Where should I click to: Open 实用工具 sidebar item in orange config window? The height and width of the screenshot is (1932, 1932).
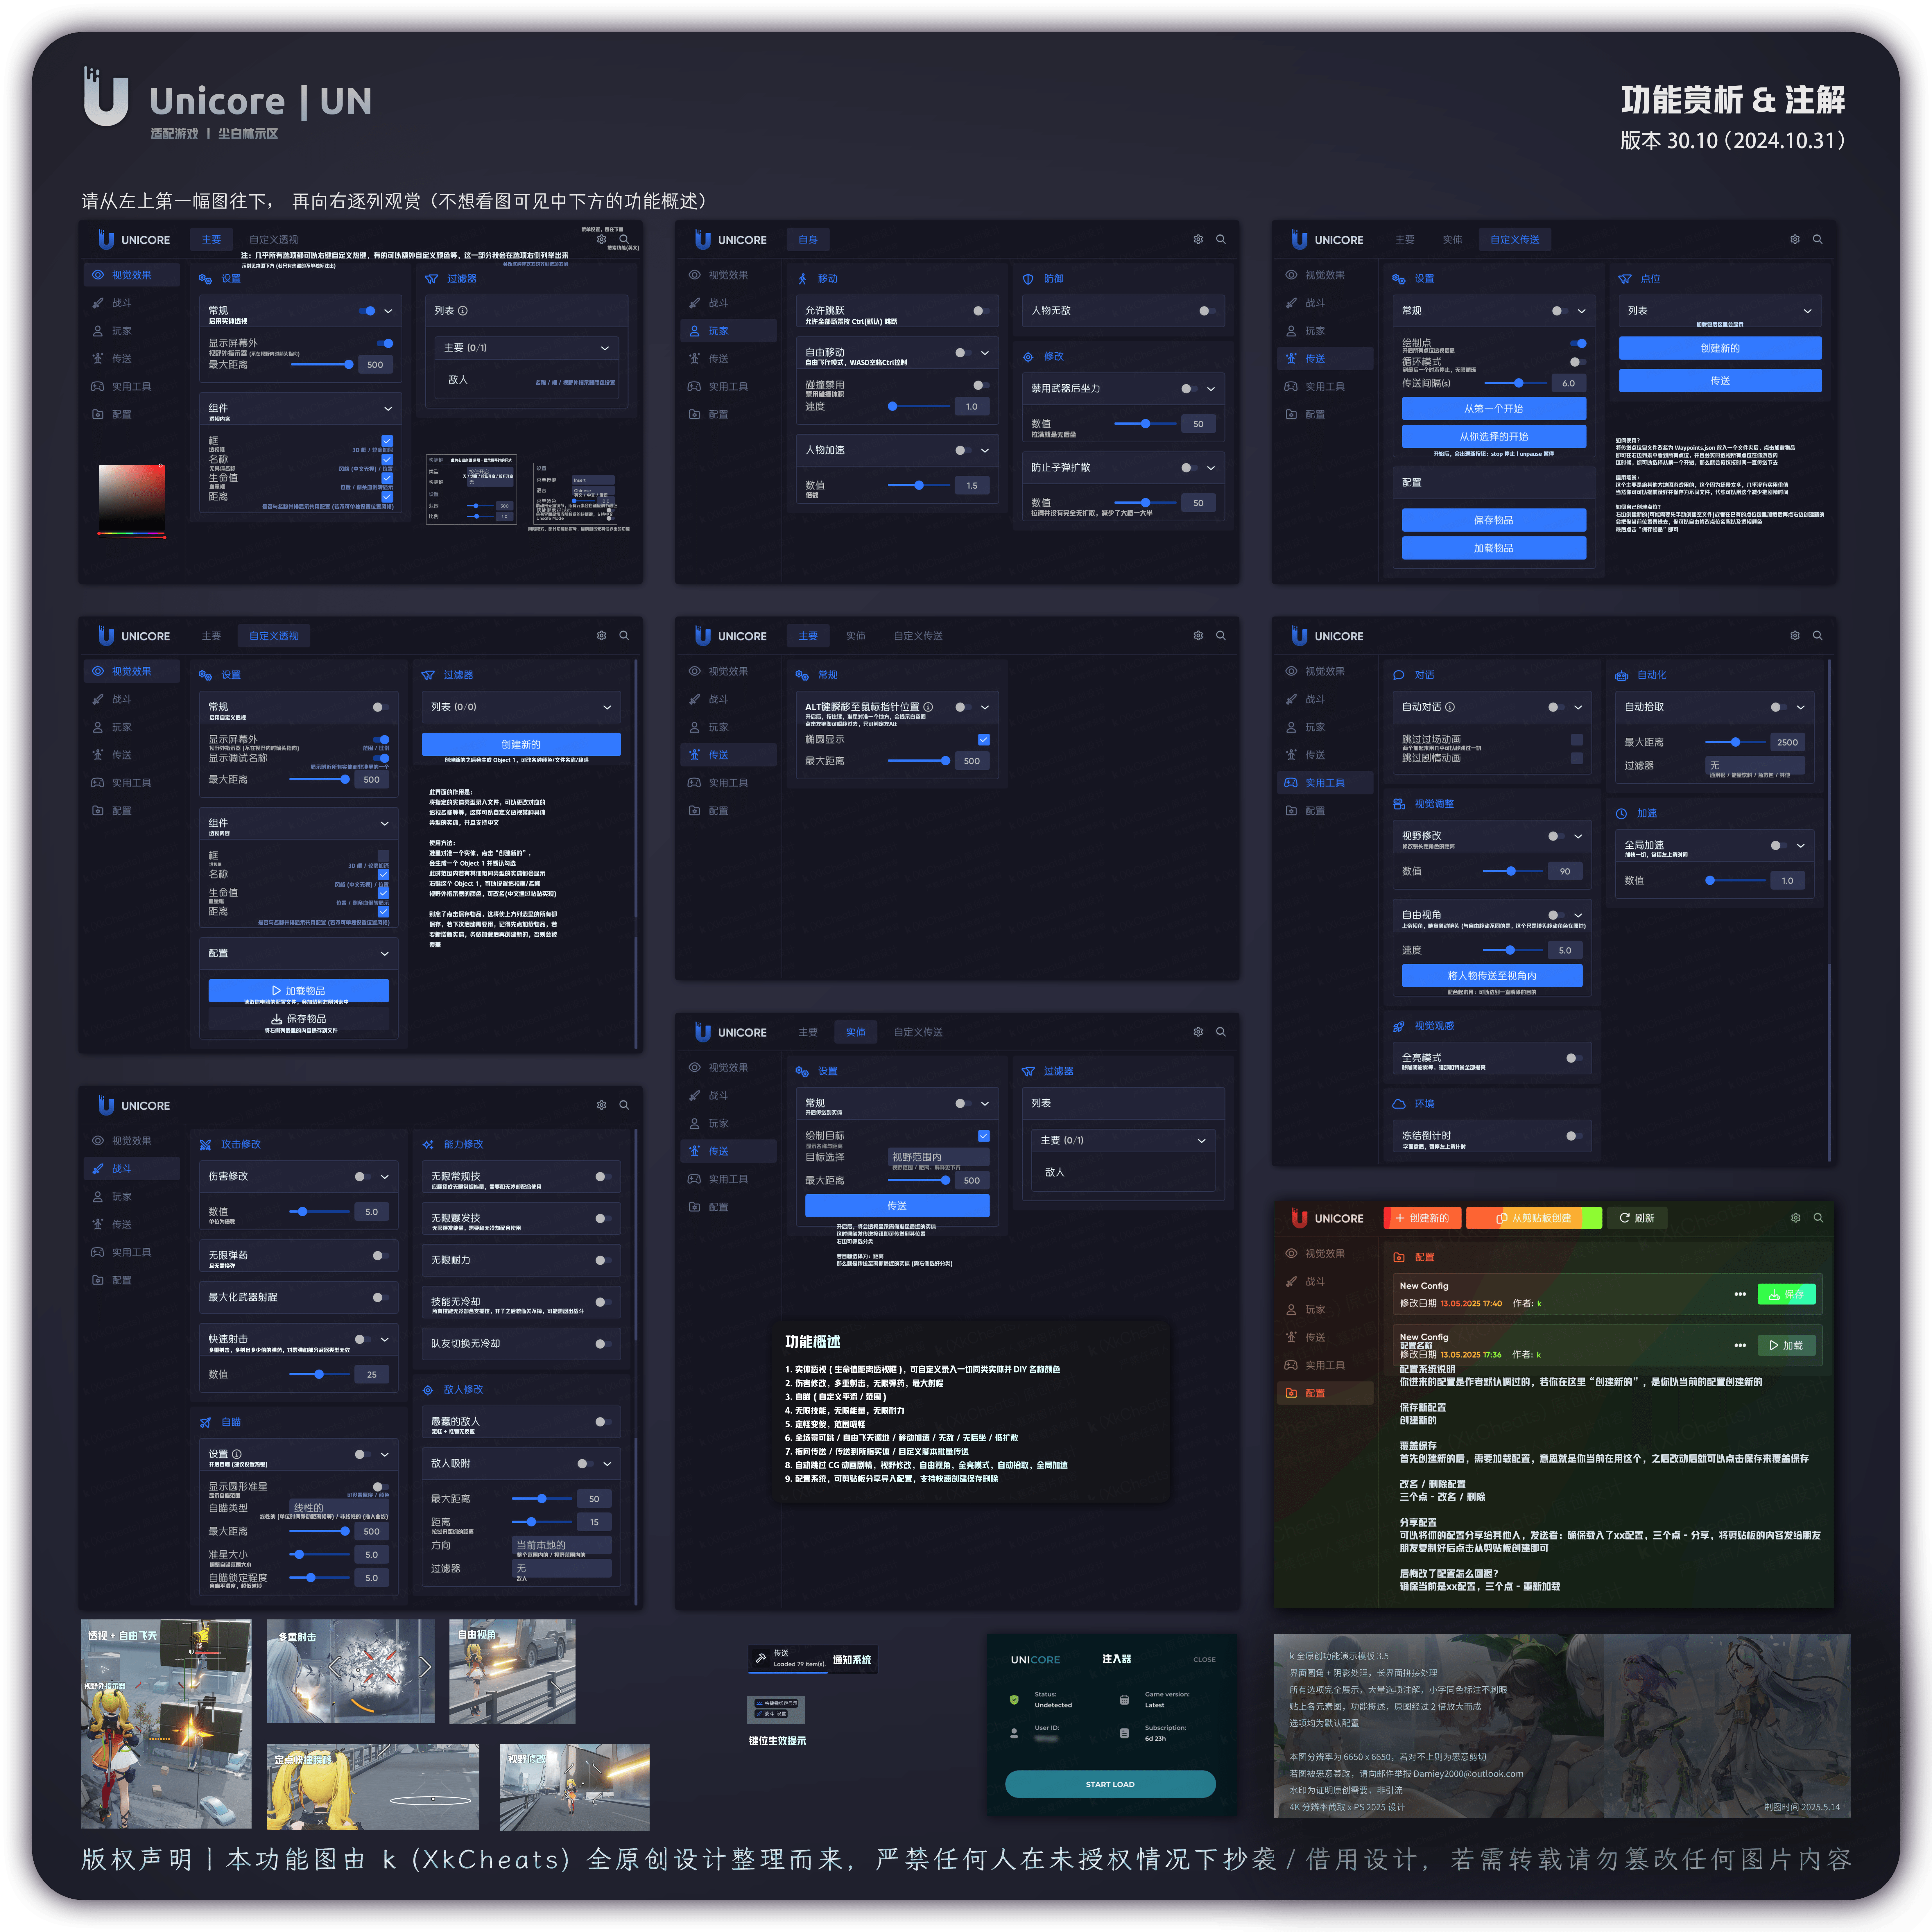[1325, 1365]
